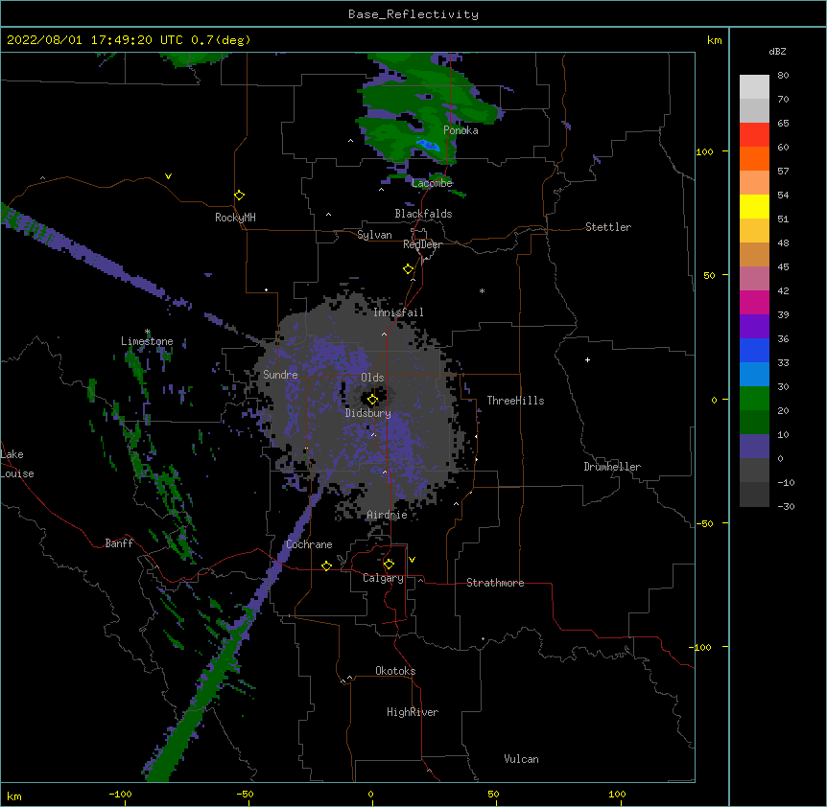Click the asterisk marker above Limestone label
Viewport: 827px width, 807px height.
[148, 332]
